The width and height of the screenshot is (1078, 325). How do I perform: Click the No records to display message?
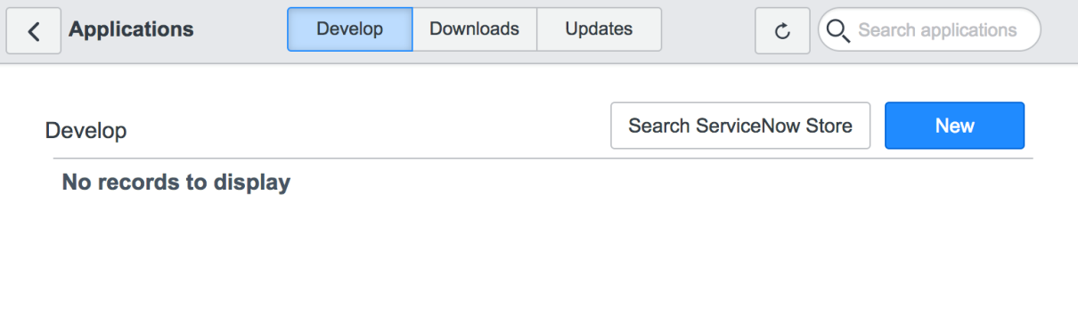pyautogui.click(x=176, y=183)
